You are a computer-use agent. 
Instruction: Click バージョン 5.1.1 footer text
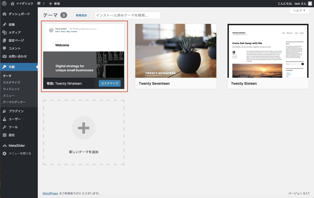299,193
